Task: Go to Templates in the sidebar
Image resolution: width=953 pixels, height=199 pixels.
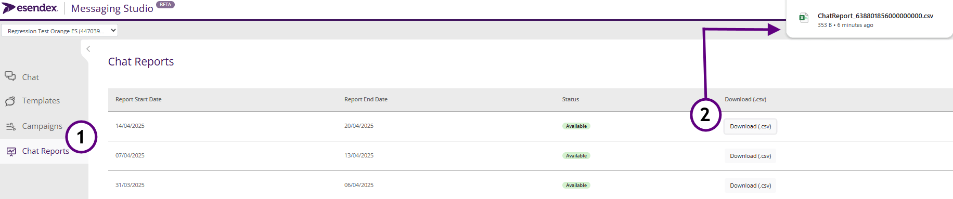Action: pos(41,101)
